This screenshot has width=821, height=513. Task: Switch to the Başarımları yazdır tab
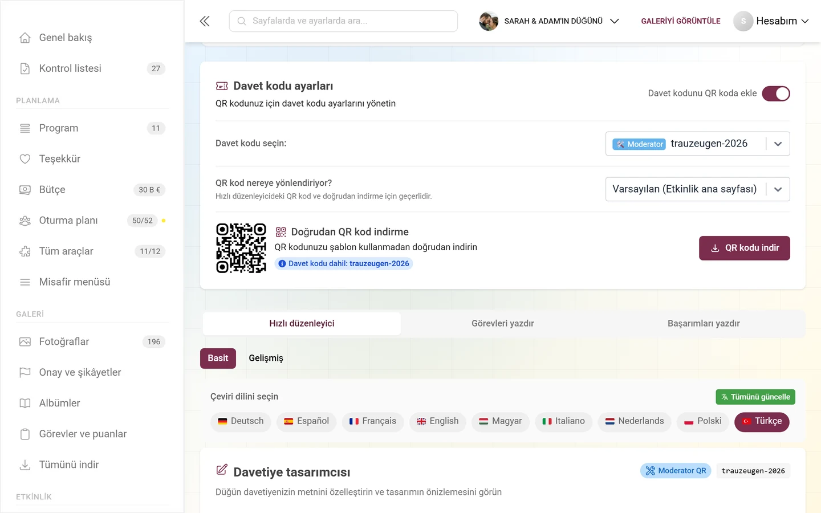click(x=704, y=324)
